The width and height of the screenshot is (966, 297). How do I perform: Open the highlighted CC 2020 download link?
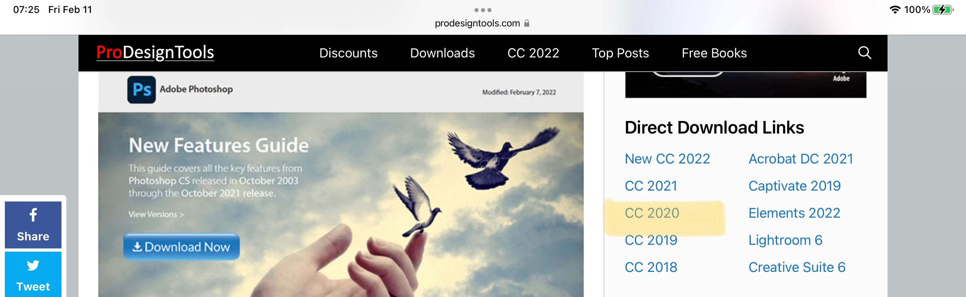[x=652, y=213]
